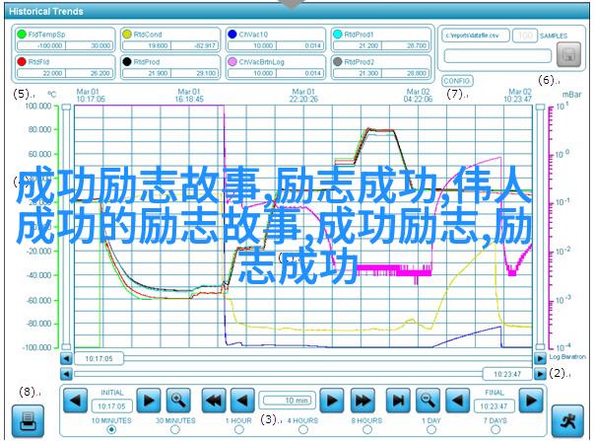Increase INITIAL time with its right arrow

point(149,400)
